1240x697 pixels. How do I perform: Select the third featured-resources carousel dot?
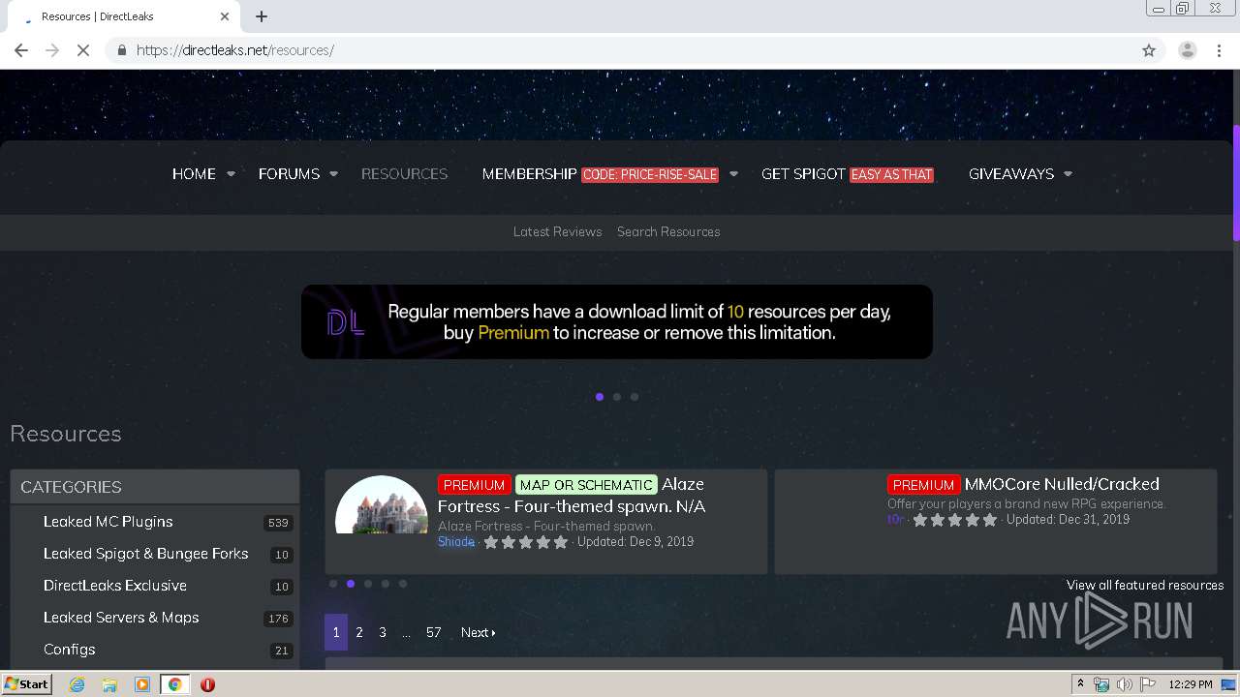368,584
